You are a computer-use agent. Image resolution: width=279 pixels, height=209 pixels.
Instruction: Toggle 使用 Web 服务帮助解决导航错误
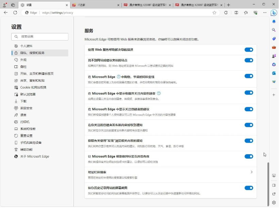click(249, 50)
